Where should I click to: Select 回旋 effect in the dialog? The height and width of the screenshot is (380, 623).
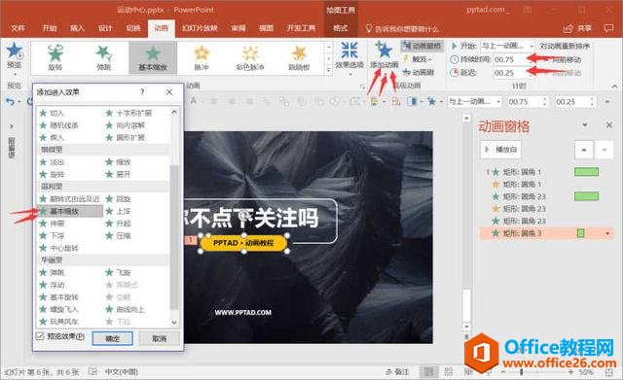pyautogui.click(x=118, y=199)
